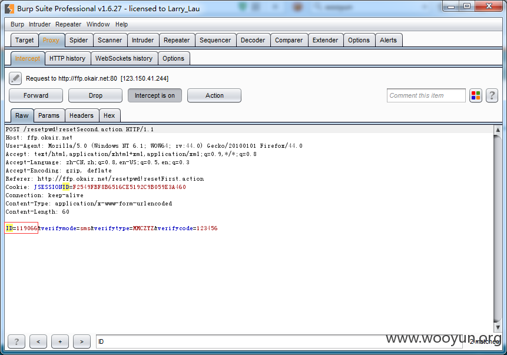Open the highlight color picker icon

[x=476, y=96]
